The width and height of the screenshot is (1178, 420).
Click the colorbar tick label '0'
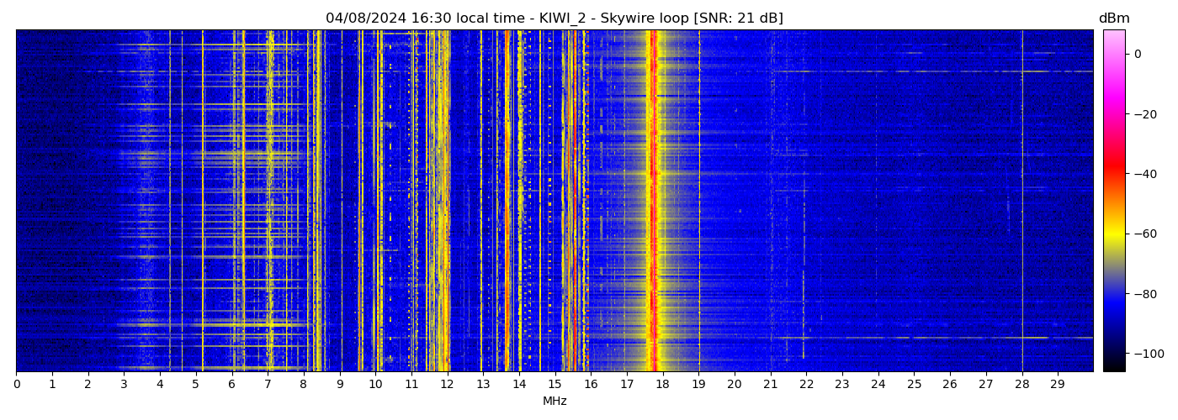(1138, 54)
